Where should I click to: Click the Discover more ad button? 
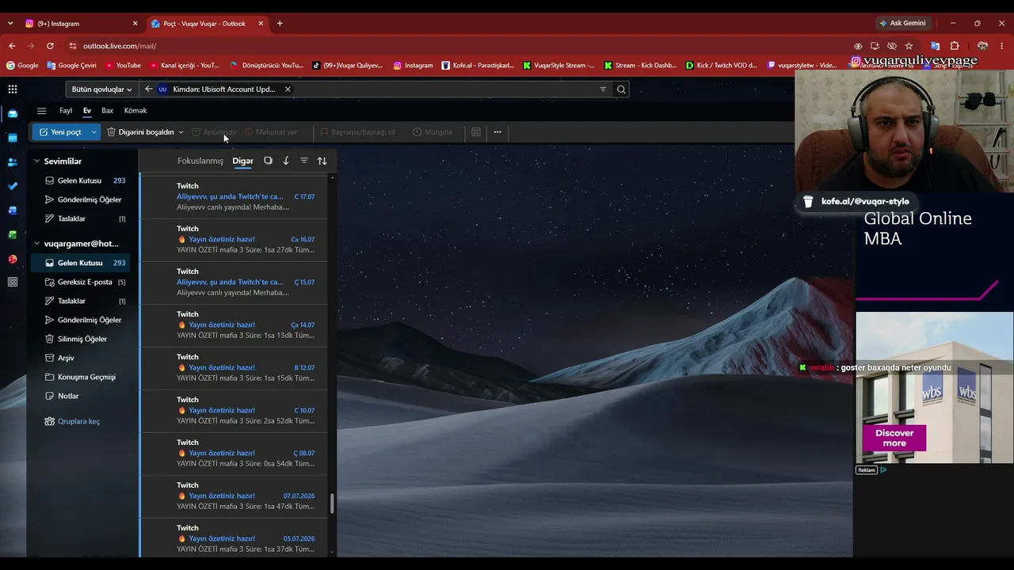pyautogui.click(x=894, y=438)
